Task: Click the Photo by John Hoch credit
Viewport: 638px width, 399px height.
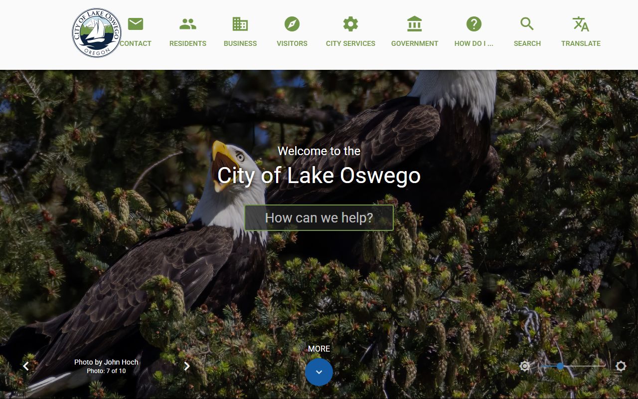Action: tap(106, 362)
